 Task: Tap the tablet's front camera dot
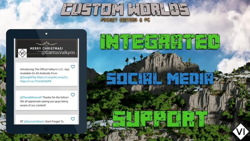(x=46, y=34)
